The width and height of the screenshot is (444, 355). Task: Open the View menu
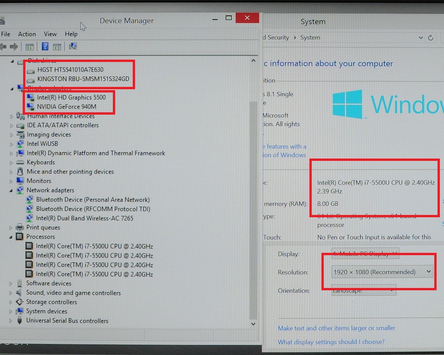[x=50, y=34]
